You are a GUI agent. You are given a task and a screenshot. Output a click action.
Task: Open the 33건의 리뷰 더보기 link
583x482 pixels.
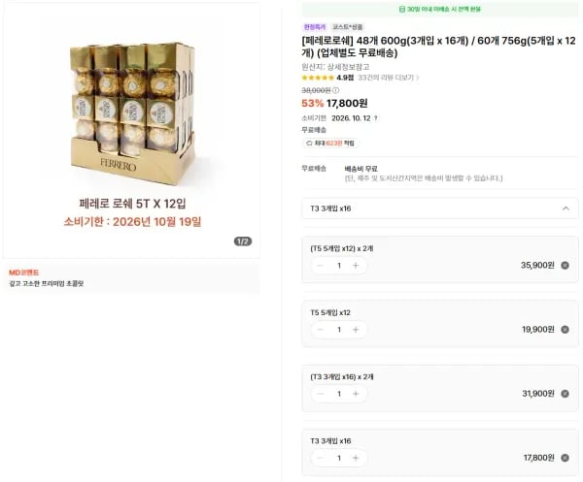(389, 78)
